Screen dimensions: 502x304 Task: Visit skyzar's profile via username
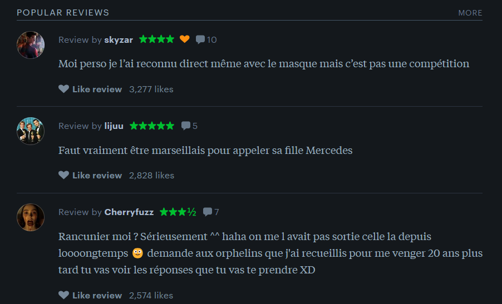119,39
